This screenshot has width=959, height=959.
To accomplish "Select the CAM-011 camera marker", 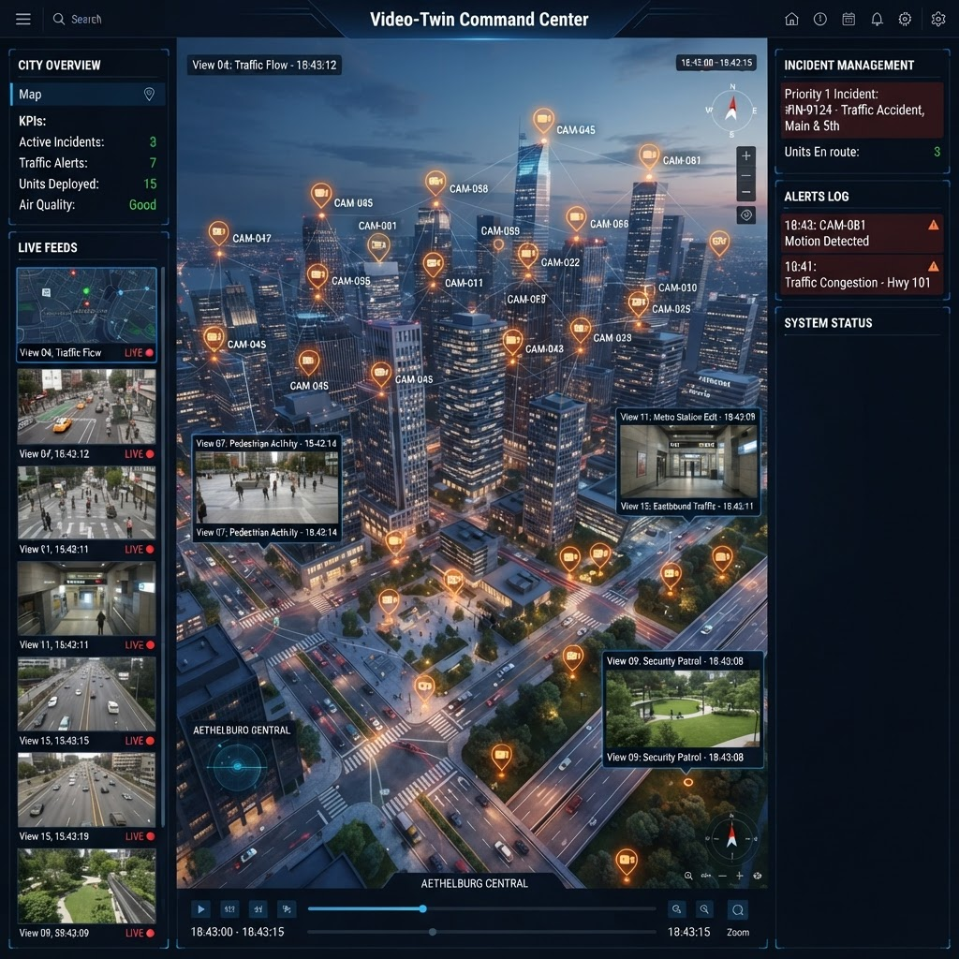I will (x=433, y=264).
